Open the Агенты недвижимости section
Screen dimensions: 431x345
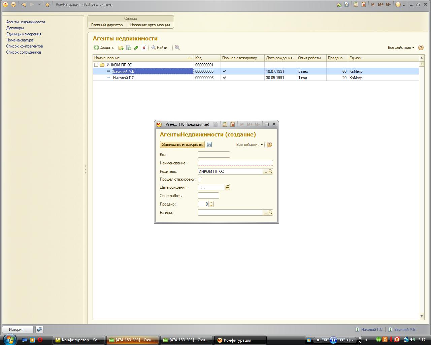pyautogui.click(x=26, y=22)
